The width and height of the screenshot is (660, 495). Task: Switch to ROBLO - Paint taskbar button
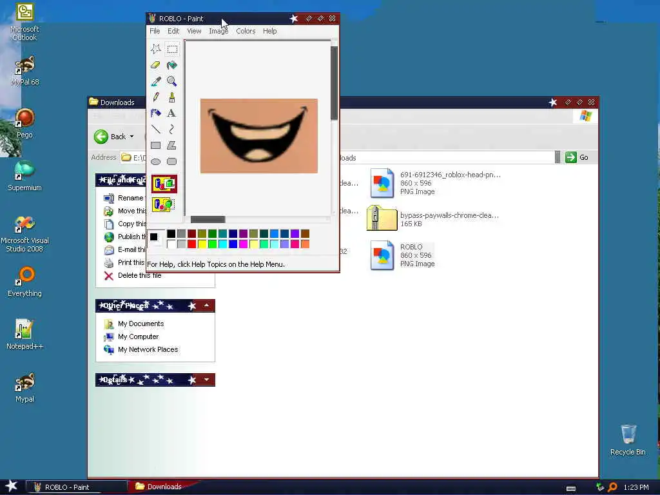click(x=77, y=487)
